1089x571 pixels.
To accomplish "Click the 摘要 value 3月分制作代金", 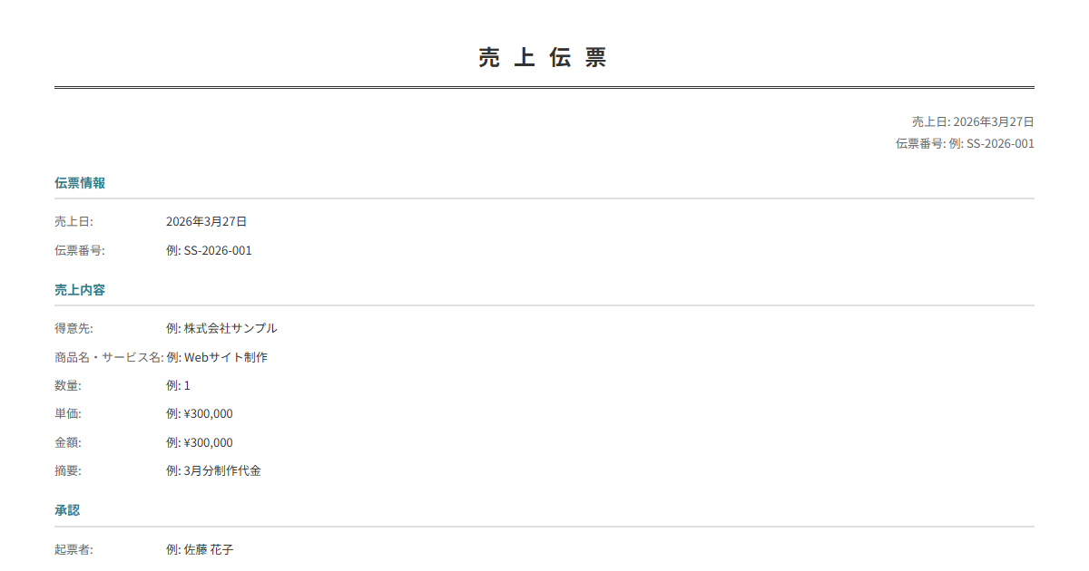I will [213, 470].
